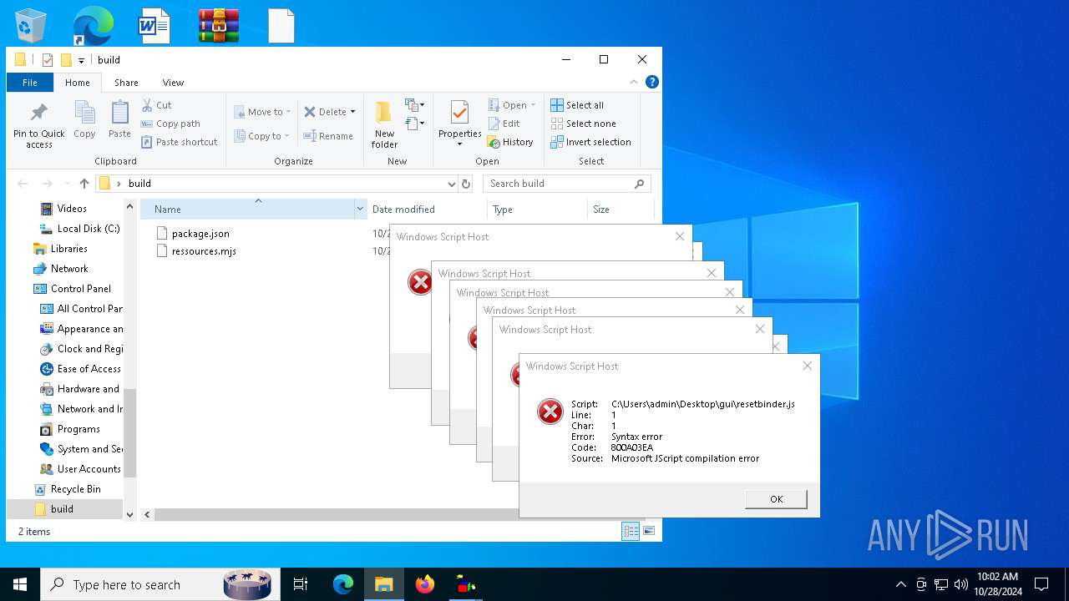The width and height of the screenshot is (1069, 601).
Task: Open the notification center icon
Action: click(x=1041, y=584)
